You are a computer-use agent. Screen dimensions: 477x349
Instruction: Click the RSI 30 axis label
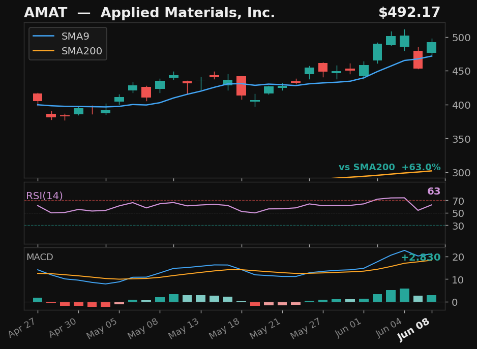click(458, 226)
